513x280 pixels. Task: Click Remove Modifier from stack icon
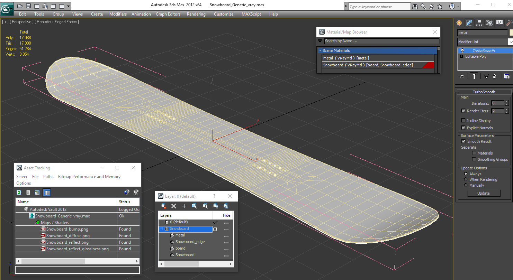(x=495, y=76)
